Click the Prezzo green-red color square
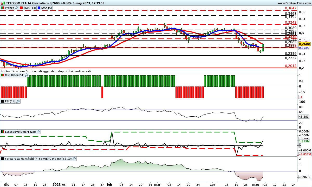312x187 pixels. click(x=3, y=8)
